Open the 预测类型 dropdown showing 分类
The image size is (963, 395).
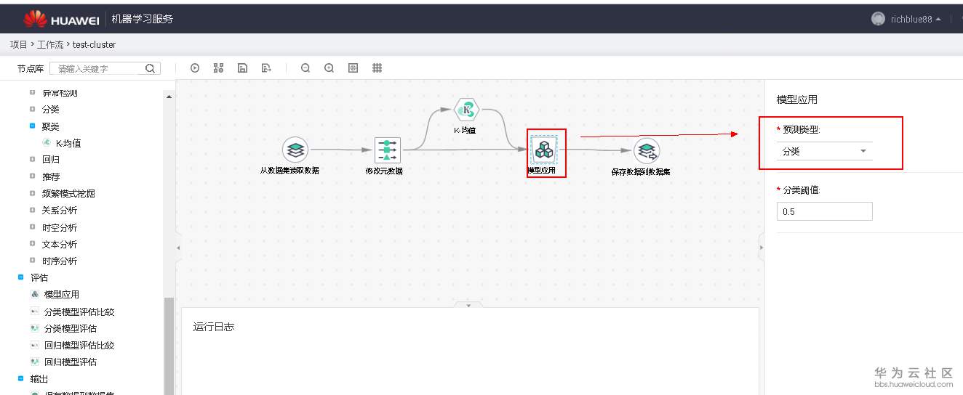tap(824, 151)
